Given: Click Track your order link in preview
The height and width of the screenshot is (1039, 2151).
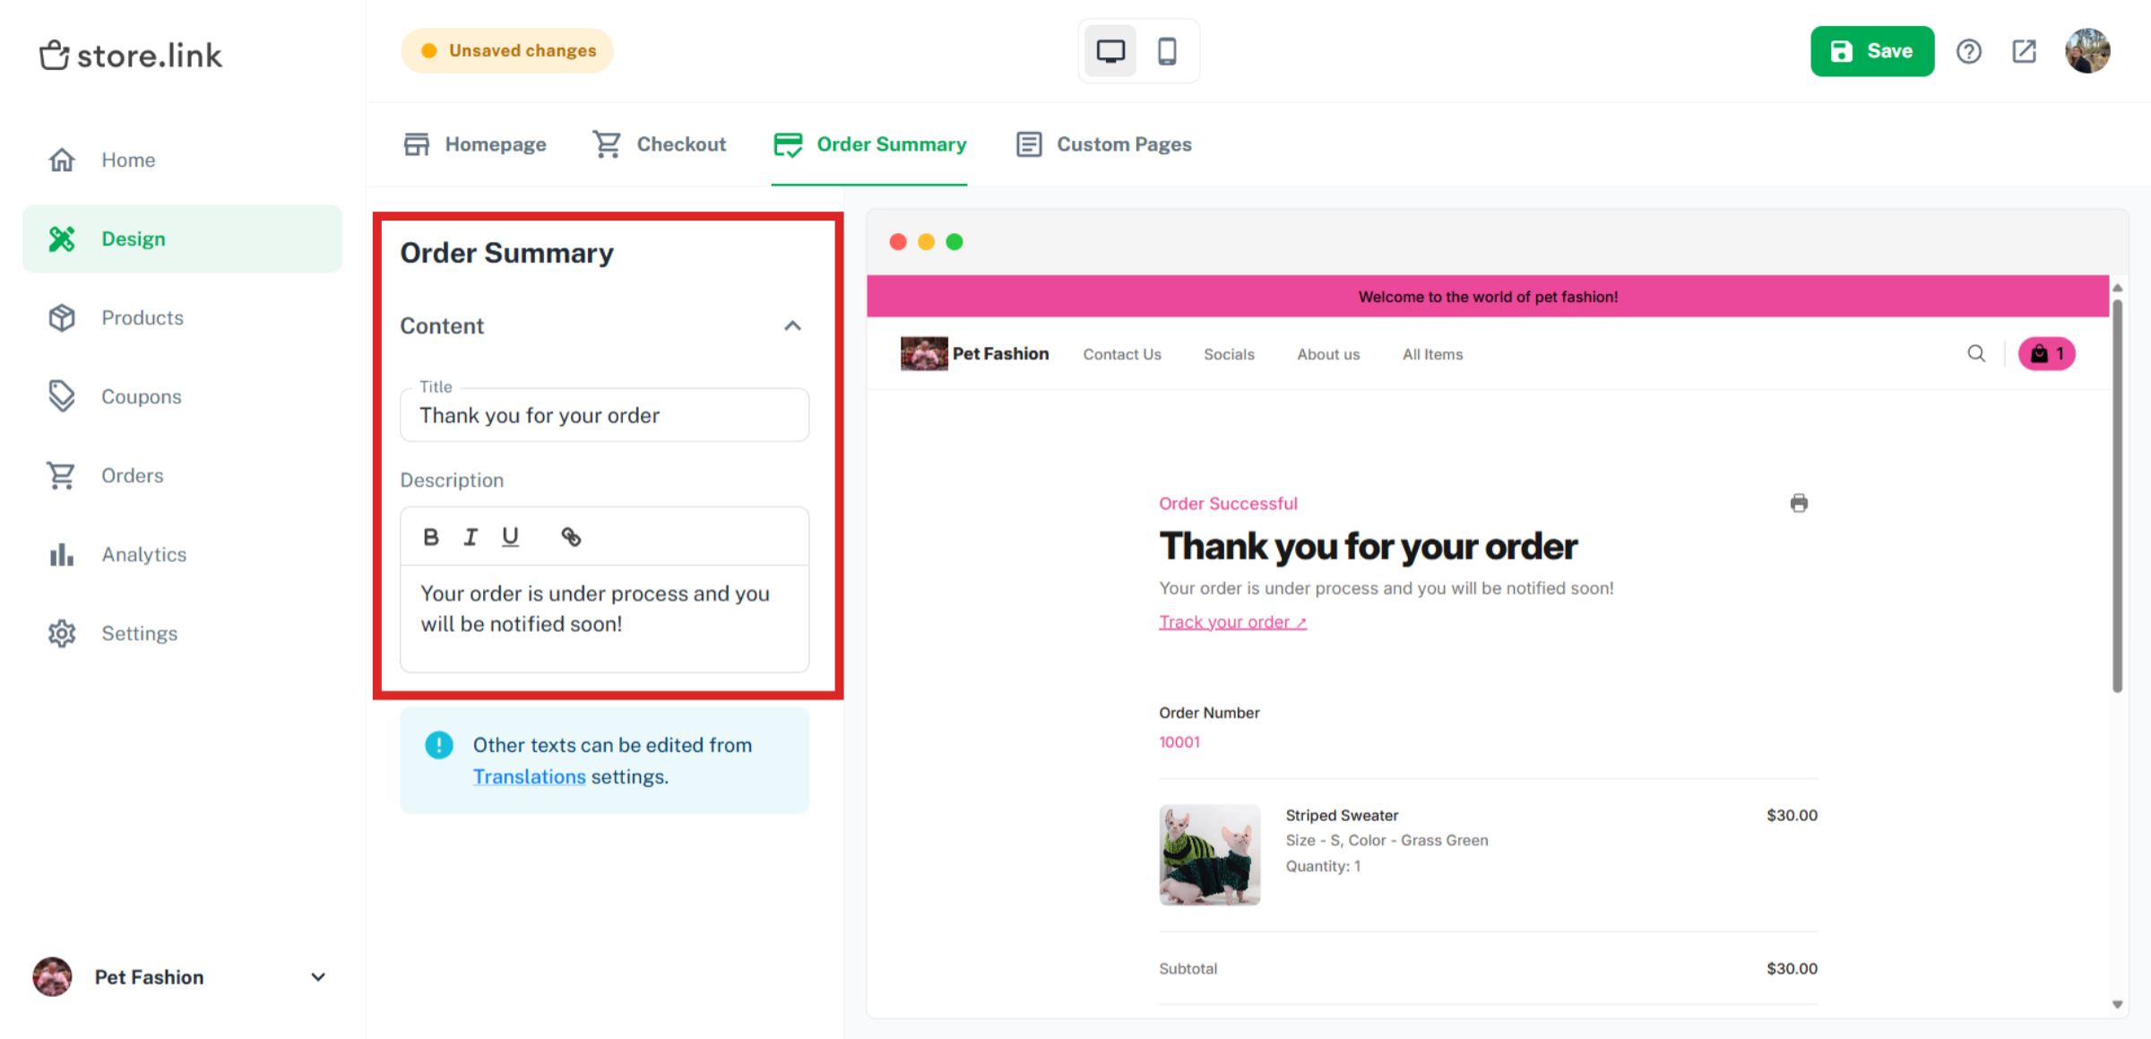Looking at the screenshot, I should (1232, 620).
